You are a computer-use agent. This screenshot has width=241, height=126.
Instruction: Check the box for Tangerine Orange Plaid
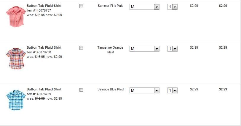(82, 48)
